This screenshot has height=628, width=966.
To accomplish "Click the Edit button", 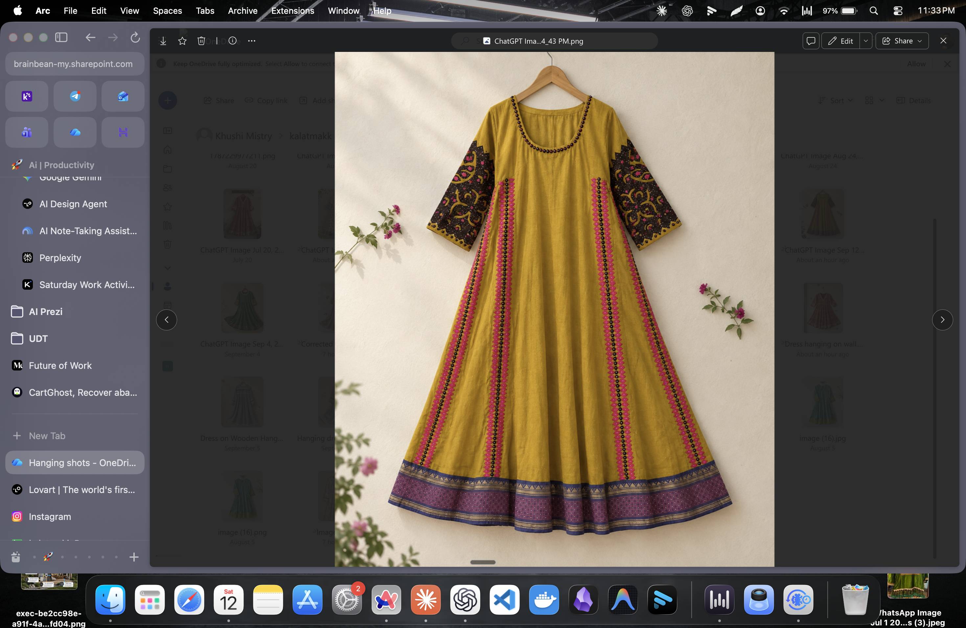I will [840, 41].
